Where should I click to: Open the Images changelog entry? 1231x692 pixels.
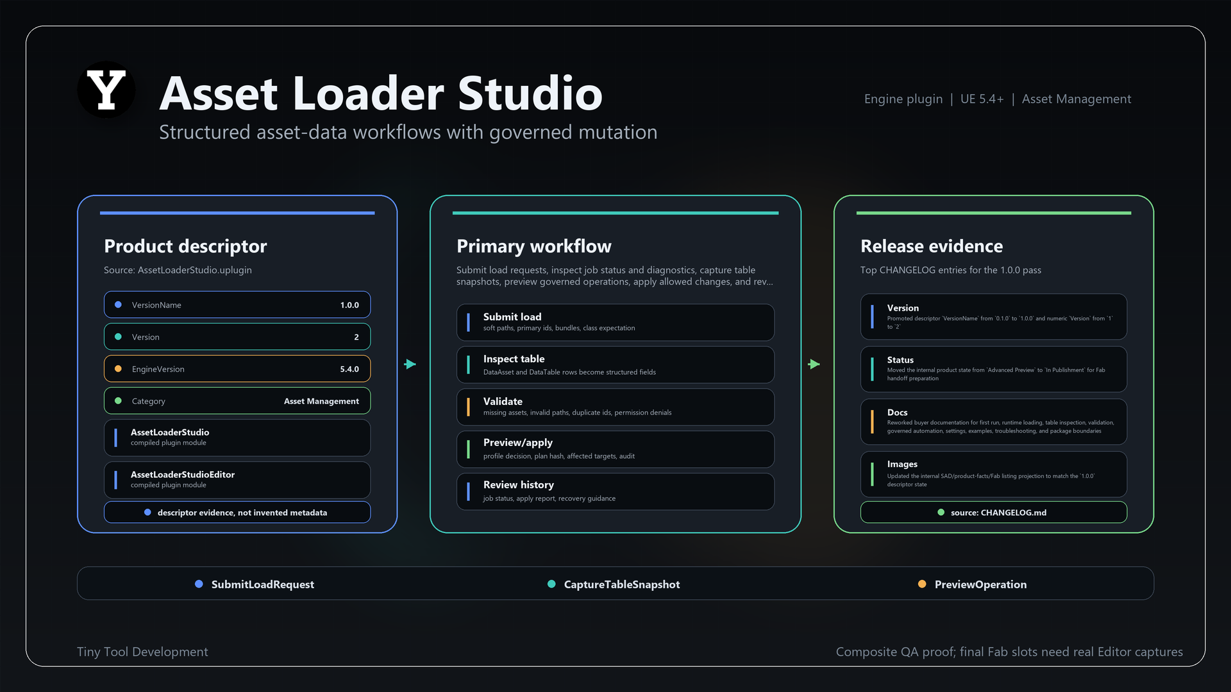click(994, 474)
